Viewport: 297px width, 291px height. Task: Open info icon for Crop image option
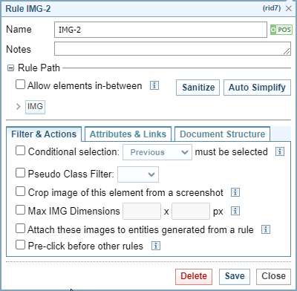(235, 192)
